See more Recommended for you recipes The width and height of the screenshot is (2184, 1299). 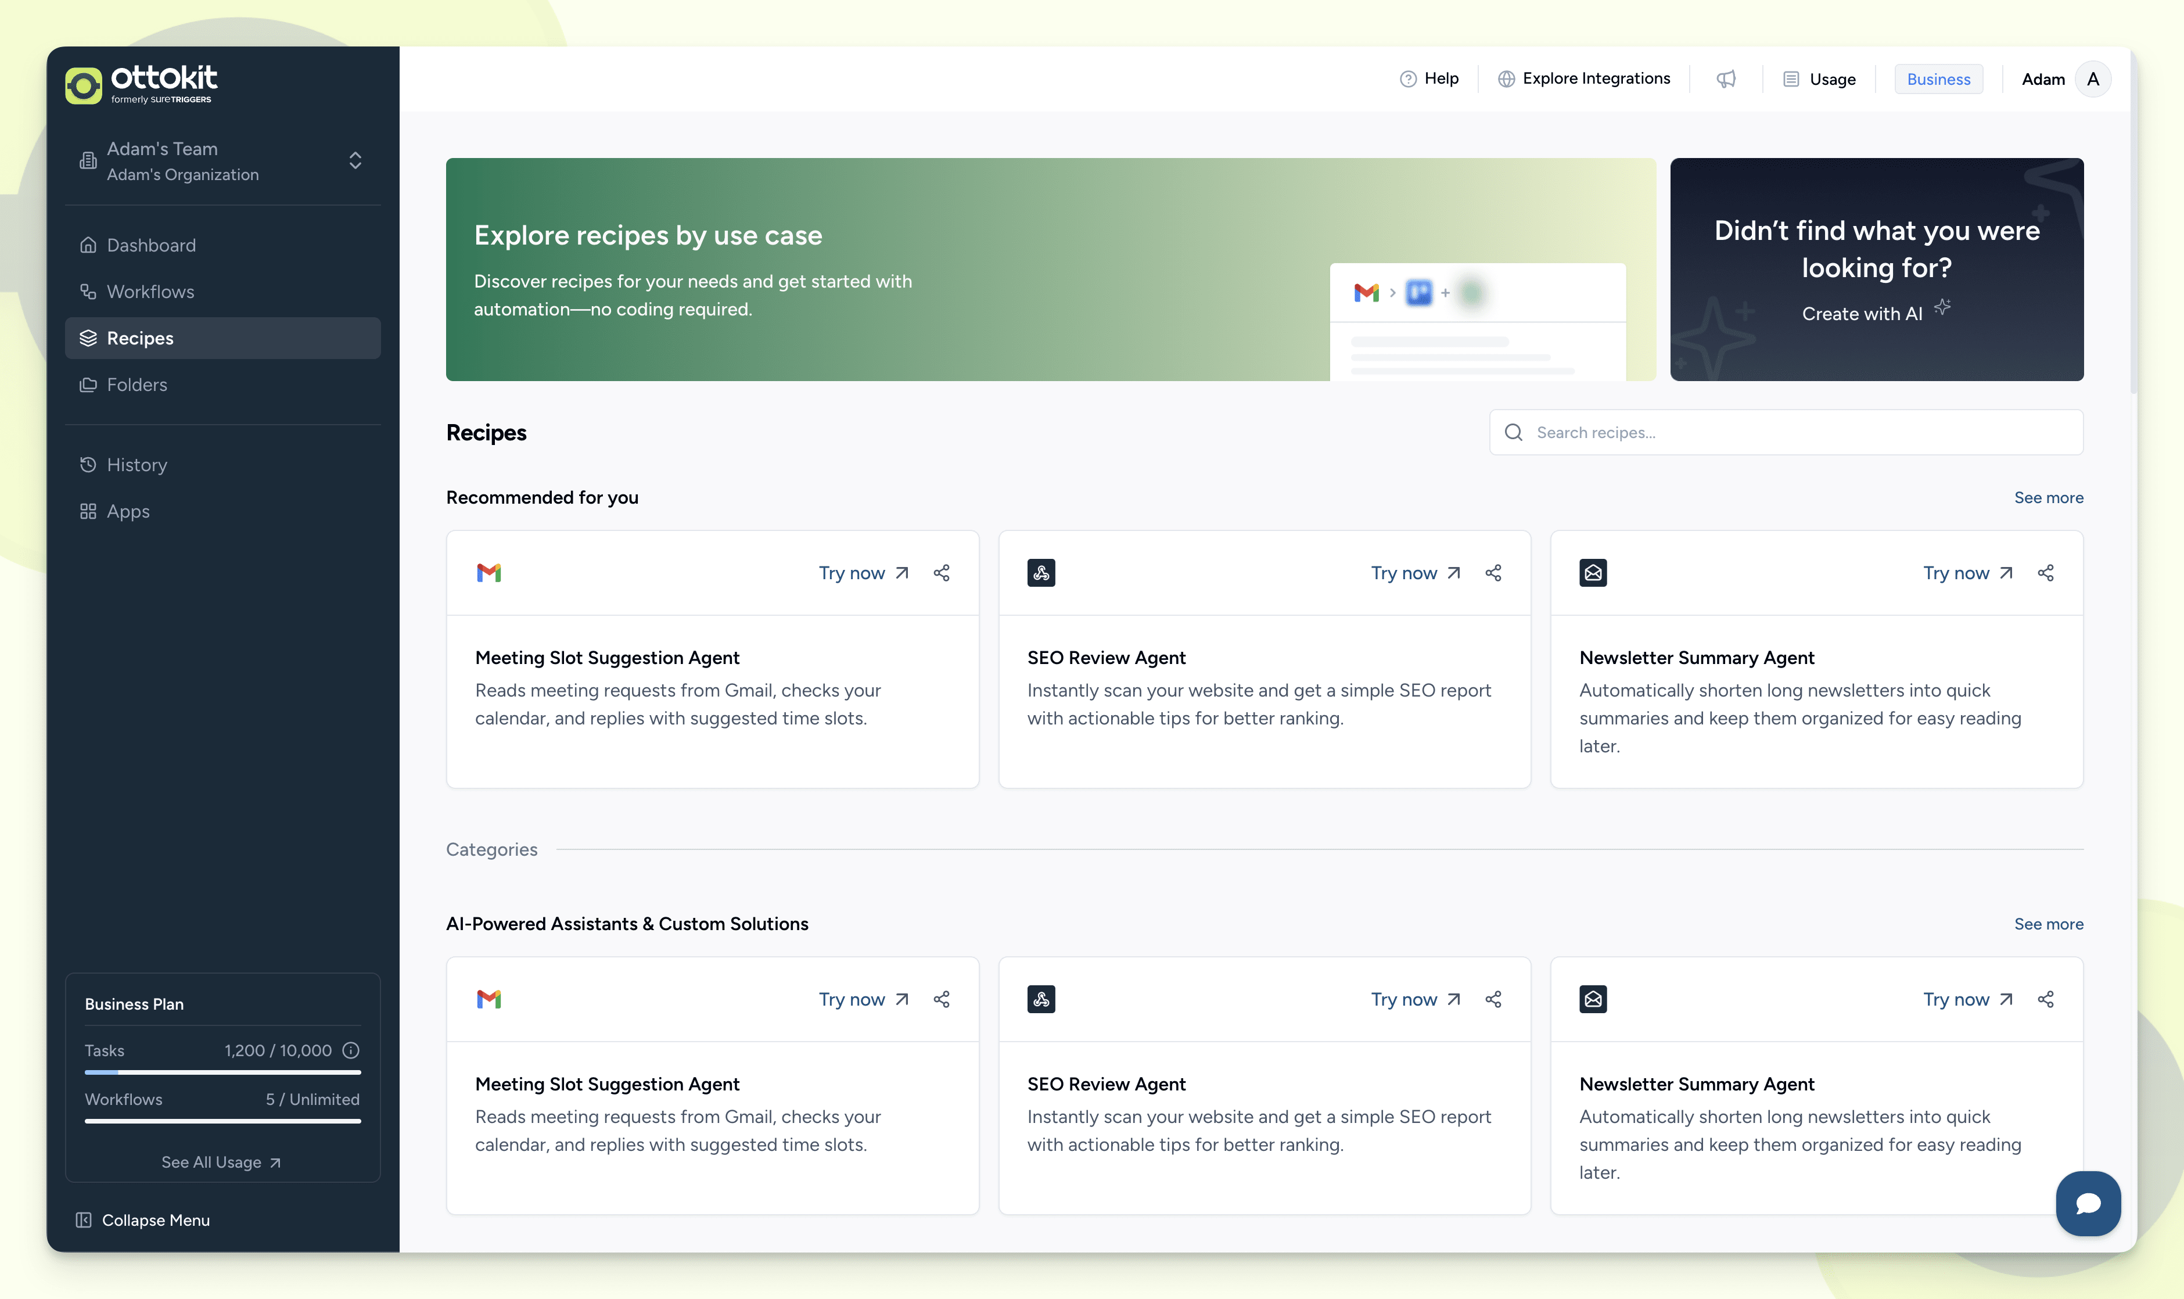2047,497
